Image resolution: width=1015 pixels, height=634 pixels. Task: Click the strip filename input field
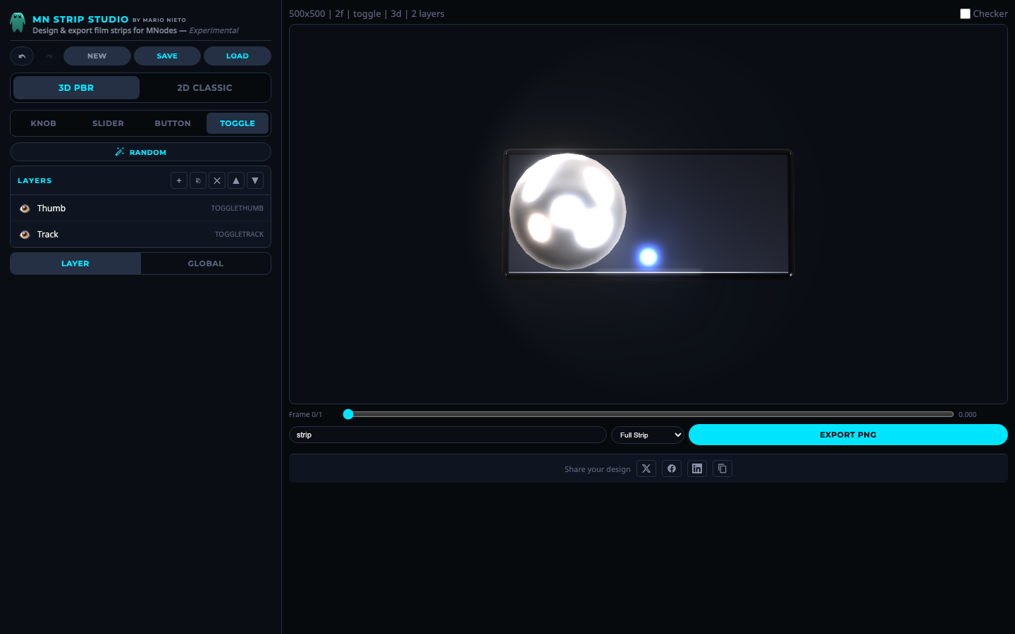(448, 435)
